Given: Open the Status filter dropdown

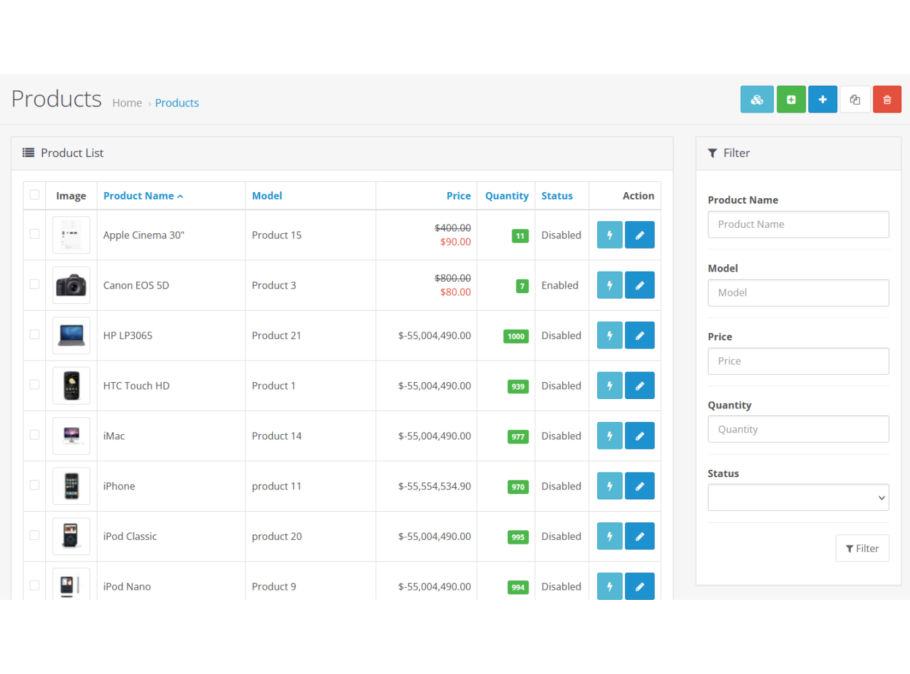Looking at the screenshot, I should (798, 498).
